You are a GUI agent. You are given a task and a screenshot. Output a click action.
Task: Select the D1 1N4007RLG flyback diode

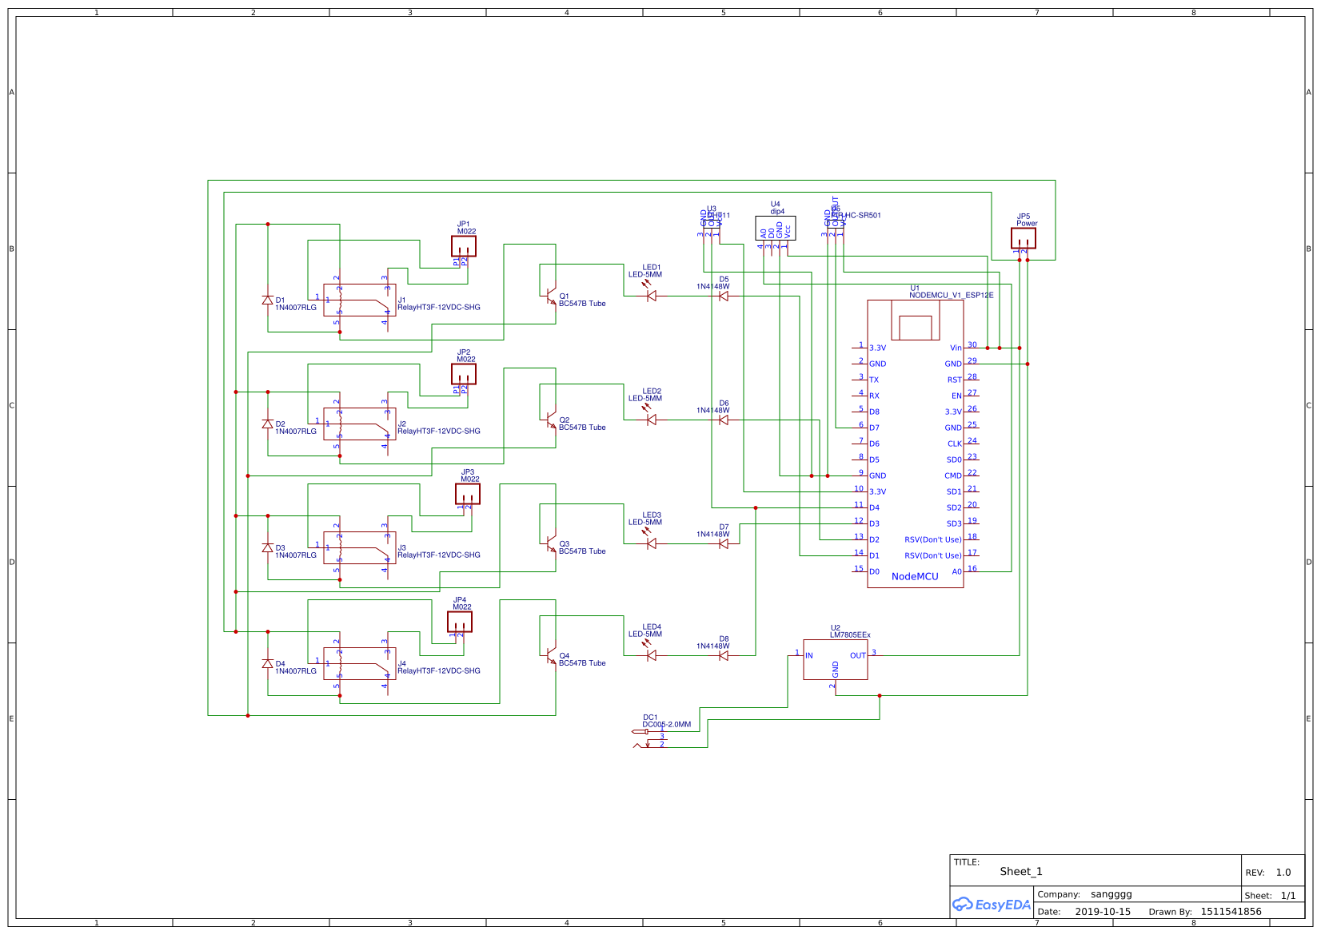pos(267,300)
